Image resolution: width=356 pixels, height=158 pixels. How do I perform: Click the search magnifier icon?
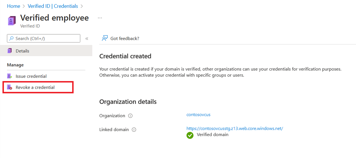11,38
